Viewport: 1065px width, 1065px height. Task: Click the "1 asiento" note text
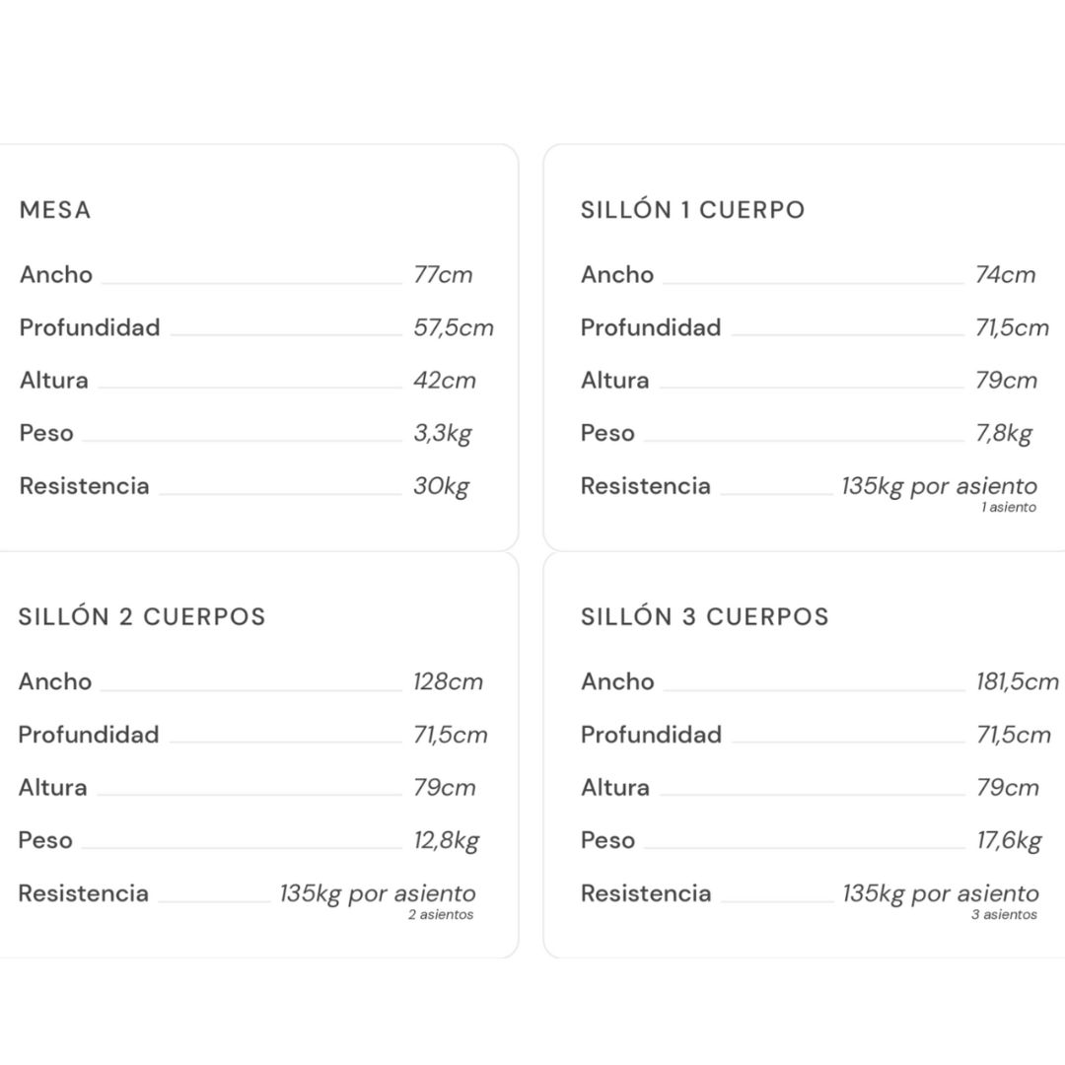pos(1009,508)
